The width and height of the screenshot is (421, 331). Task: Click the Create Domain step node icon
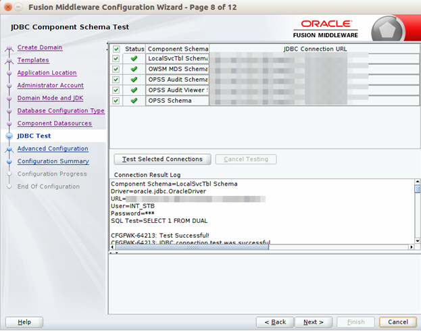(x=9, y=48)
